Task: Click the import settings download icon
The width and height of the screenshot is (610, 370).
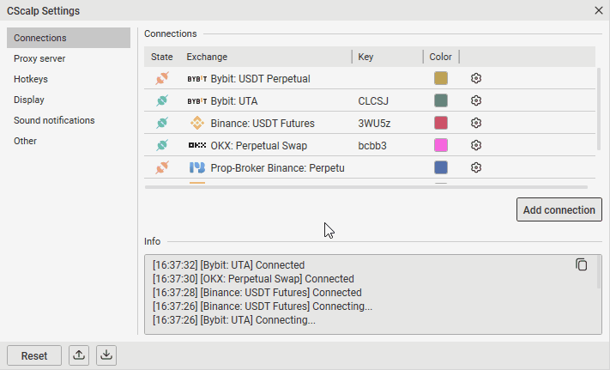Action: point(106,355)
